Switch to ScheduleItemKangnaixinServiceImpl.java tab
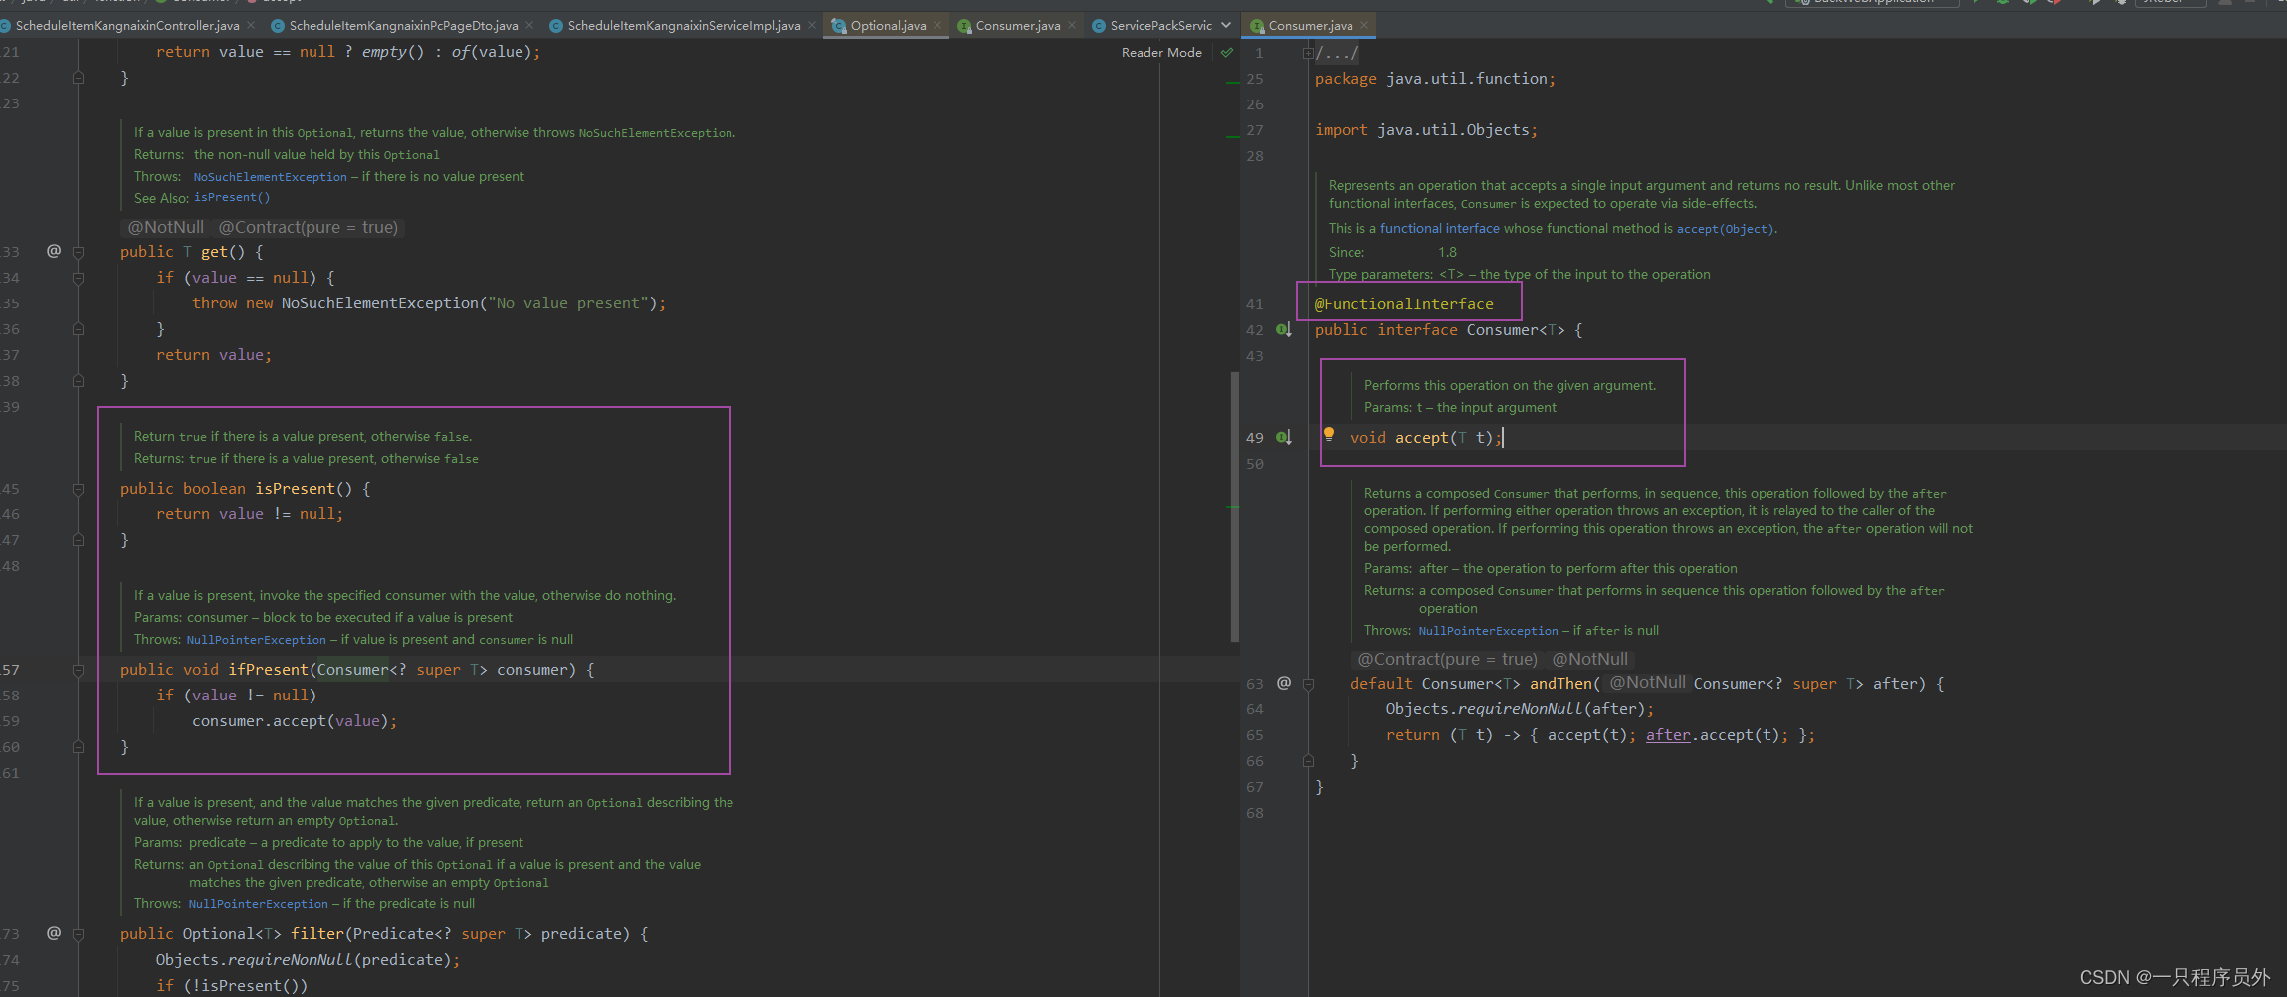 (x=683, y=25)
